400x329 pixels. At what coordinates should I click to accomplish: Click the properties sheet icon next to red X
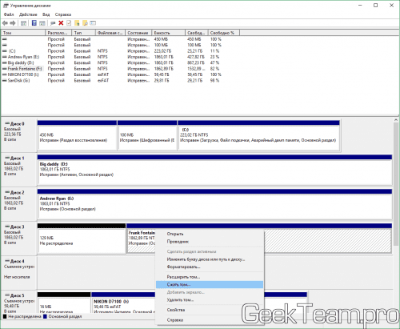69,23
